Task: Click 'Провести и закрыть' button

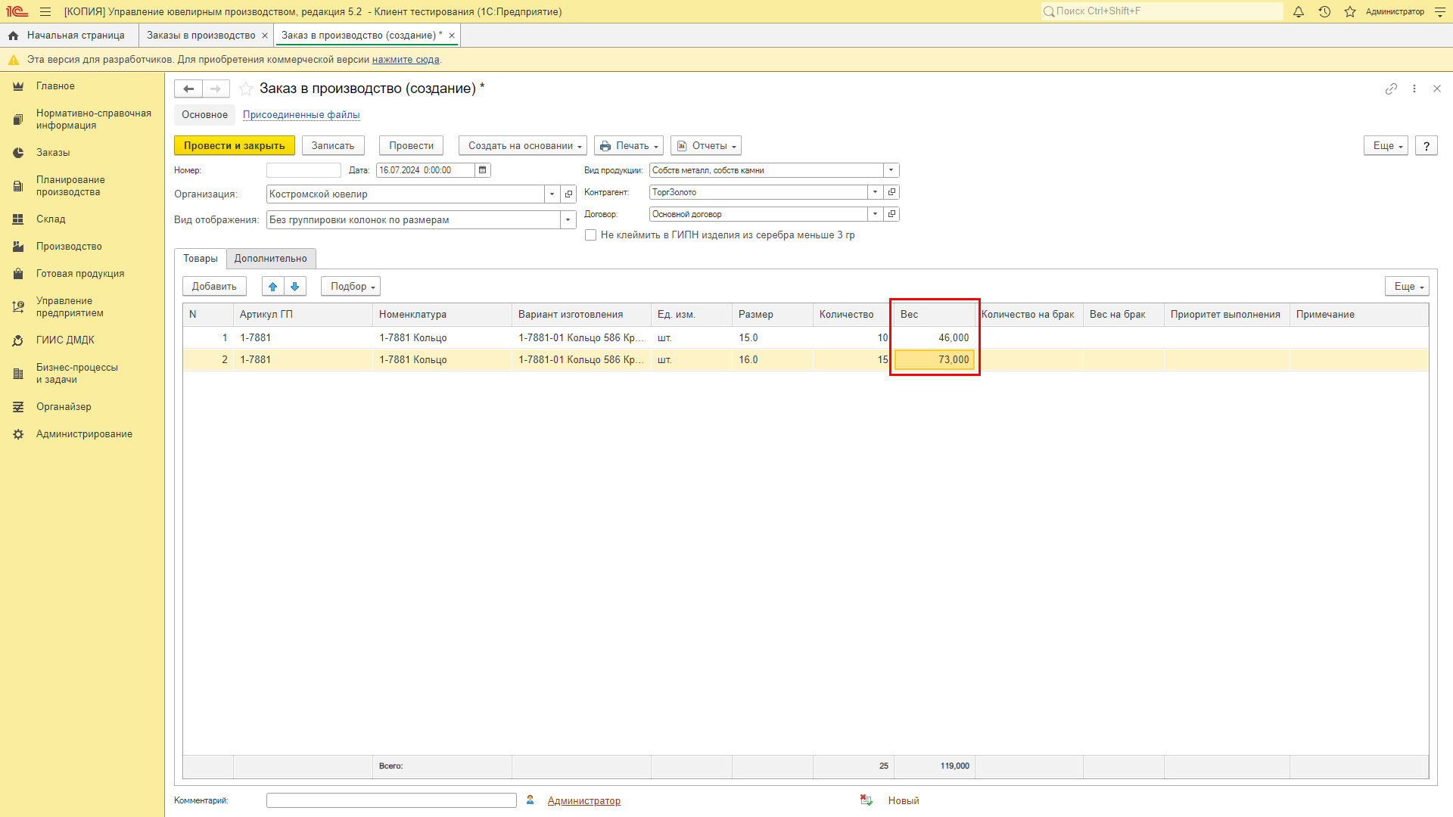Action: [235, 145]
